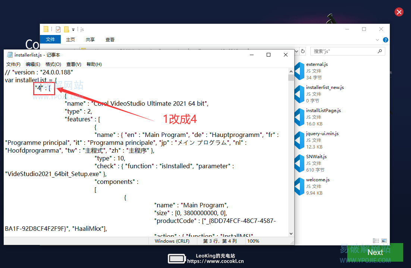This screenshot has height=268, width=411.
Task: Click the 搜索"js" search field
Action: pyautogui.click(x=348, y=51)
